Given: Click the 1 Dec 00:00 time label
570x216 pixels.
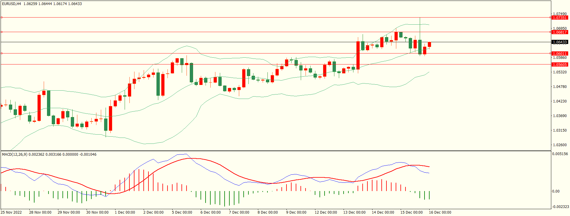Looking at the screenshot, I should (x=125, y=212).
